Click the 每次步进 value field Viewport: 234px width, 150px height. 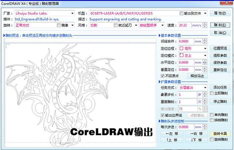(186, 127)
